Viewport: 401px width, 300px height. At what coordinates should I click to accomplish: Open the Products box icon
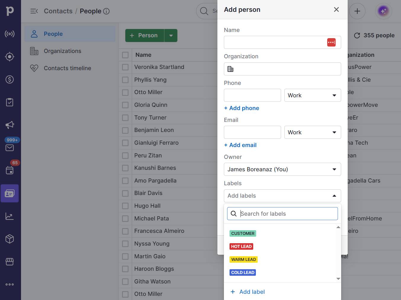tap(9, 239)
